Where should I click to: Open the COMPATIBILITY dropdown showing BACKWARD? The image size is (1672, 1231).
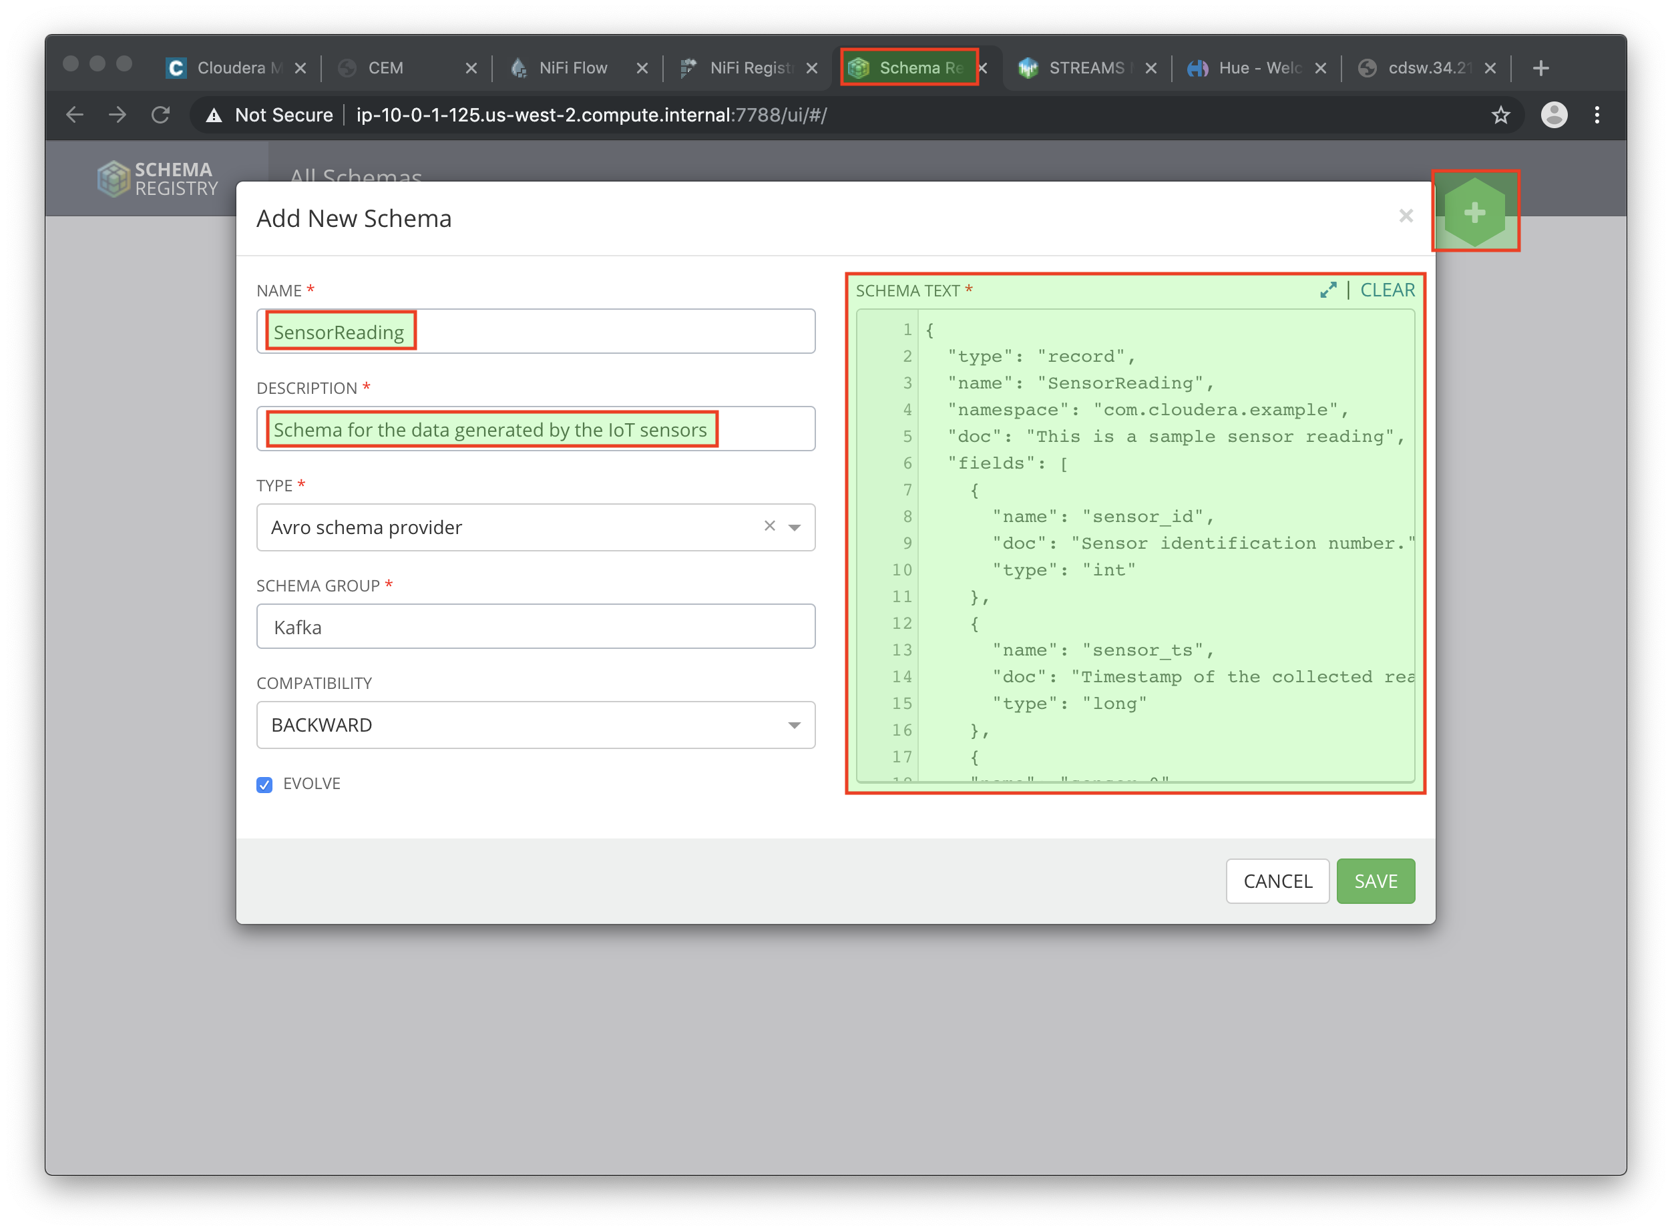point(536,725)
